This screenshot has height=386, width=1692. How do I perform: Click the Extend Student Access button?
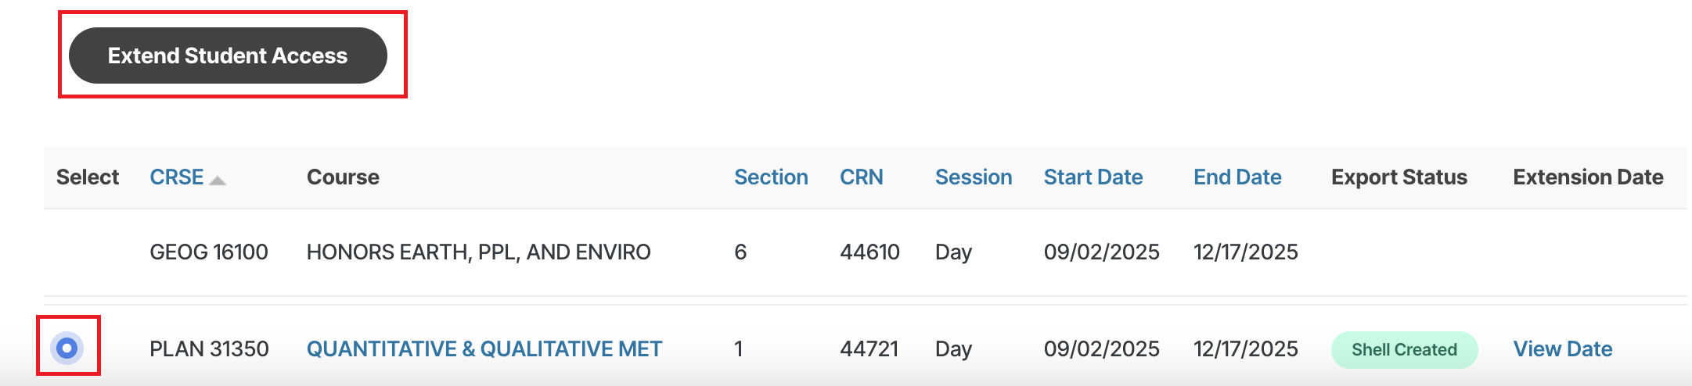(228, 55)
